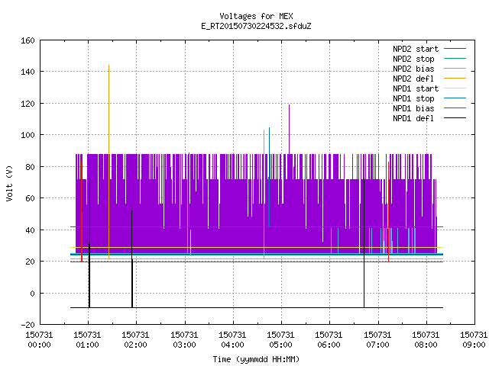The width and height of the screenshot is (489, 366).
Task: Click the 150731 09:00 time tick label
Action: pos(474,340)
